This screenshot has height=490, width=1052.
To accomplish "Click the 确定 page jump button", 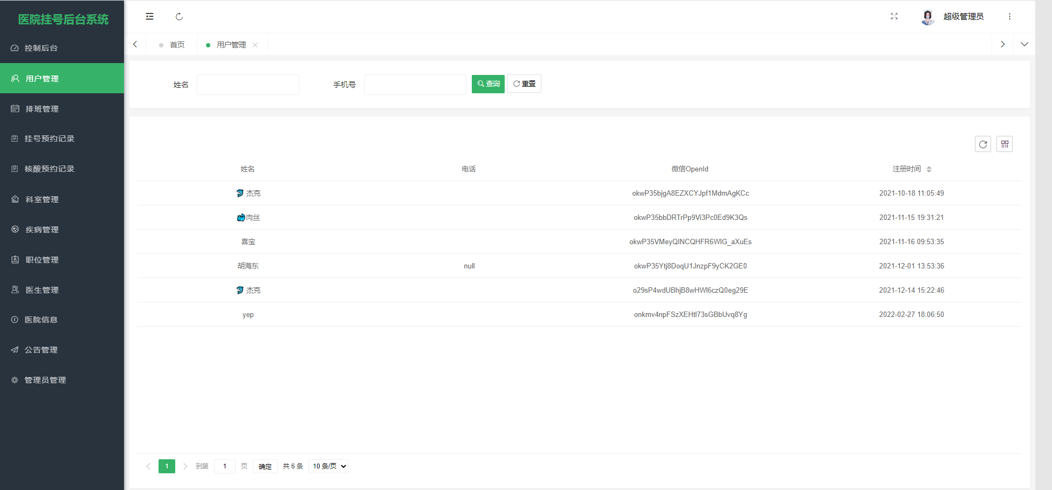I will click(x=265, y=466).
